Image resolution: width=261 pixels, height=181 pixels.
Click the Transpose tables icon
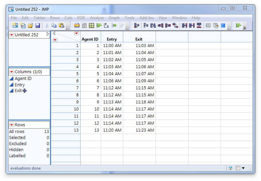175,25
